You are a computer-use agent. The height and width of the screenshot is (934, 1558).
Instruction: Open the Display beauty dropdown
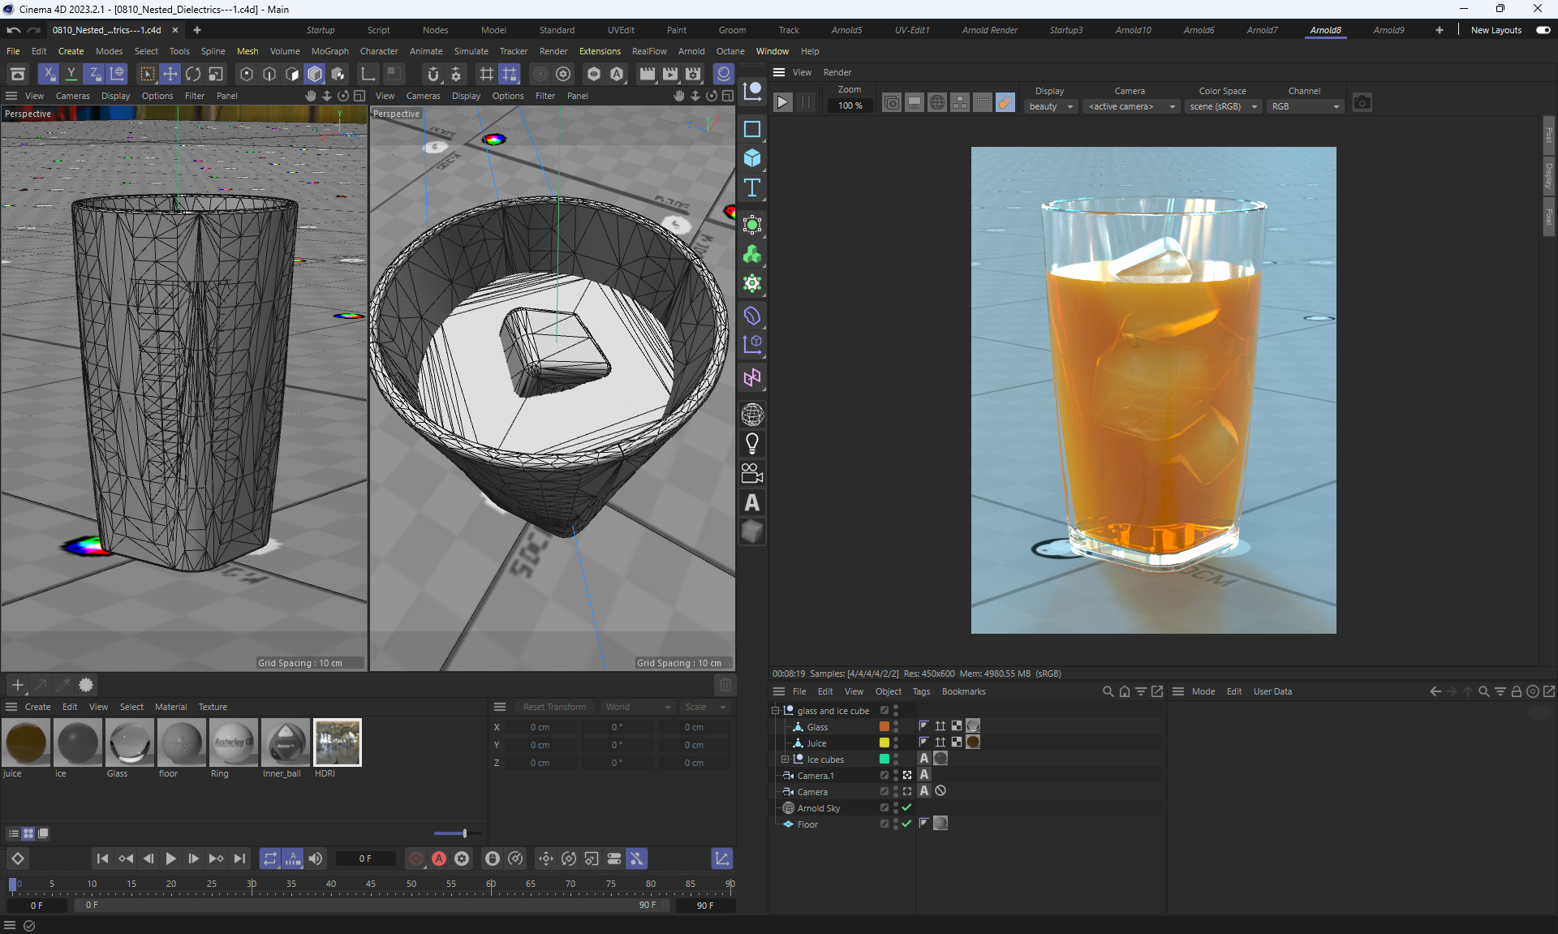(x=1051, y=106)
